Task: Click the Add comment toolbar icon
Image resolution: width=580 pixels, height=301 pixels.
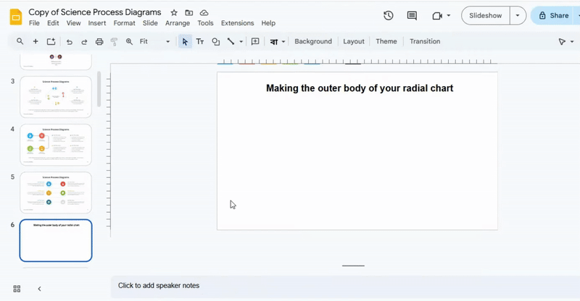Action: point(255,42)
